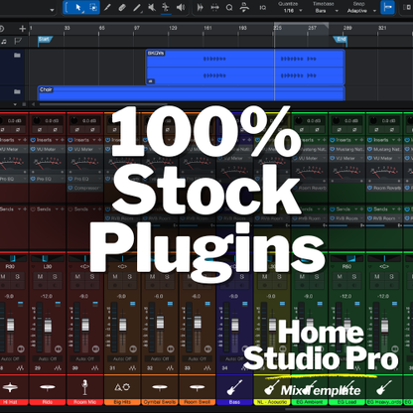Click the plus icon above the track list
Viewport: 413px width, 413px height.
[x=22, y=29]
